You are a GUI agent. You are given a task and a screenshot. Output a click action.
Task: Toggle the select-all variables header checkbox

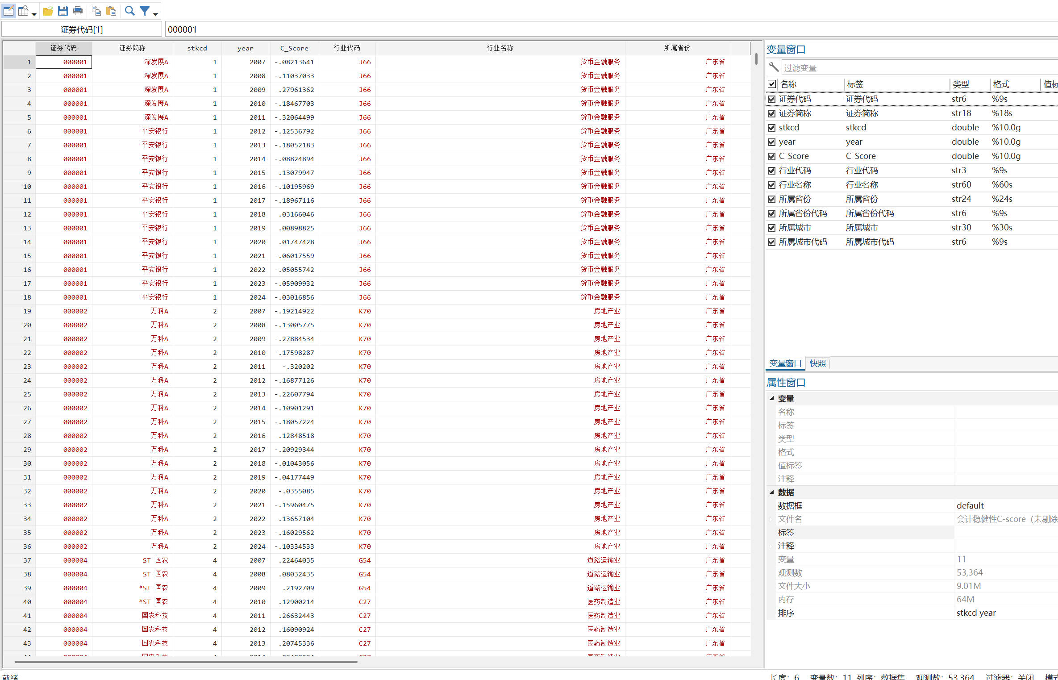(771, 84)
